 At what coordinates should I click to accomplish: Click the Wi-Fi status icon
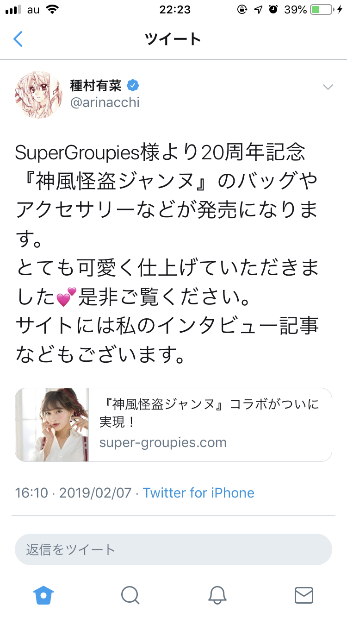tap(53, 9)
